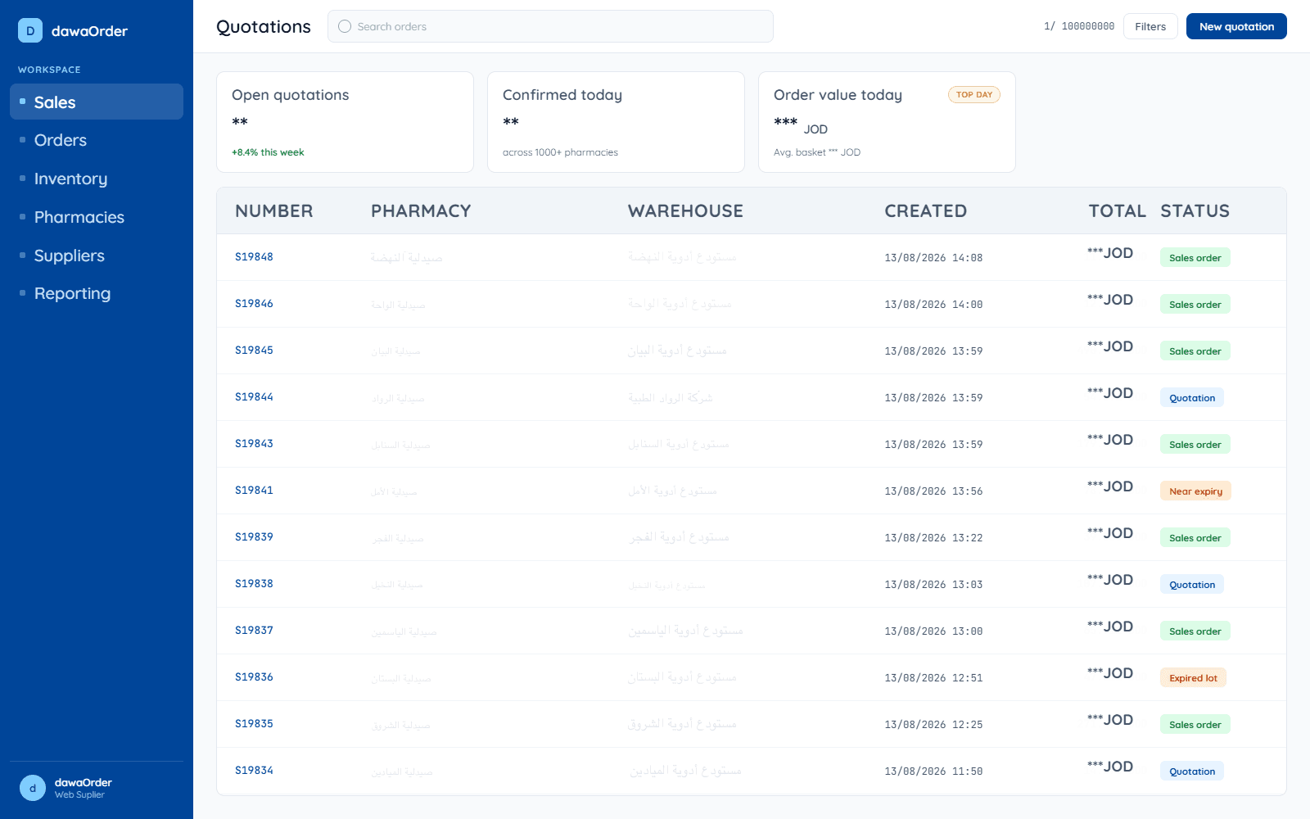This screenshot has height=819, width=1310.
Task: Open quotation S19837
Action: click(x=254, y=631)
